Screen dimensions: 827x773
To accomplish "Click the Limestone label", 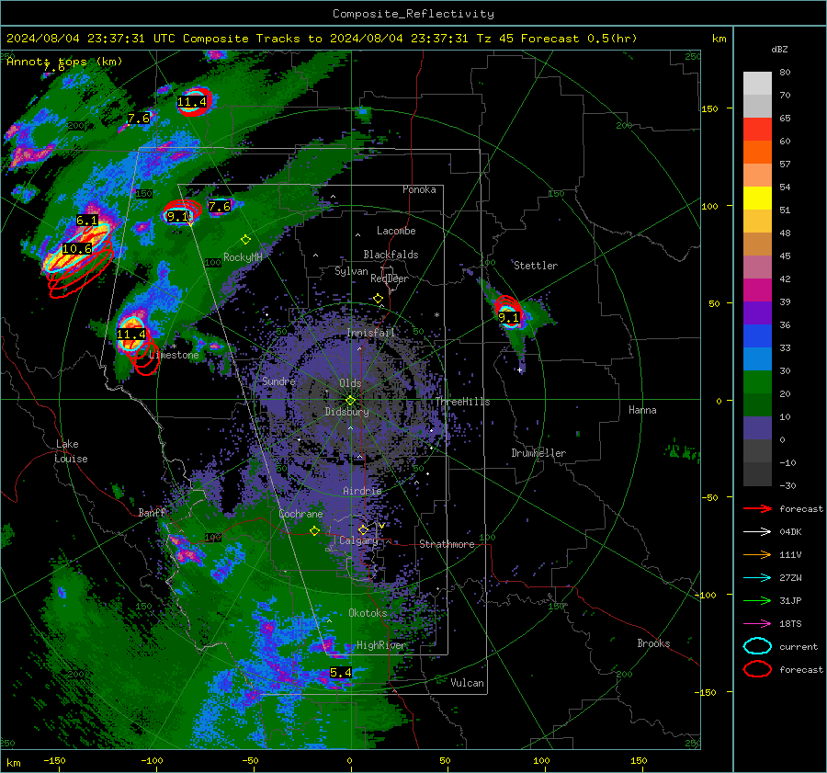I will point(174,355).
